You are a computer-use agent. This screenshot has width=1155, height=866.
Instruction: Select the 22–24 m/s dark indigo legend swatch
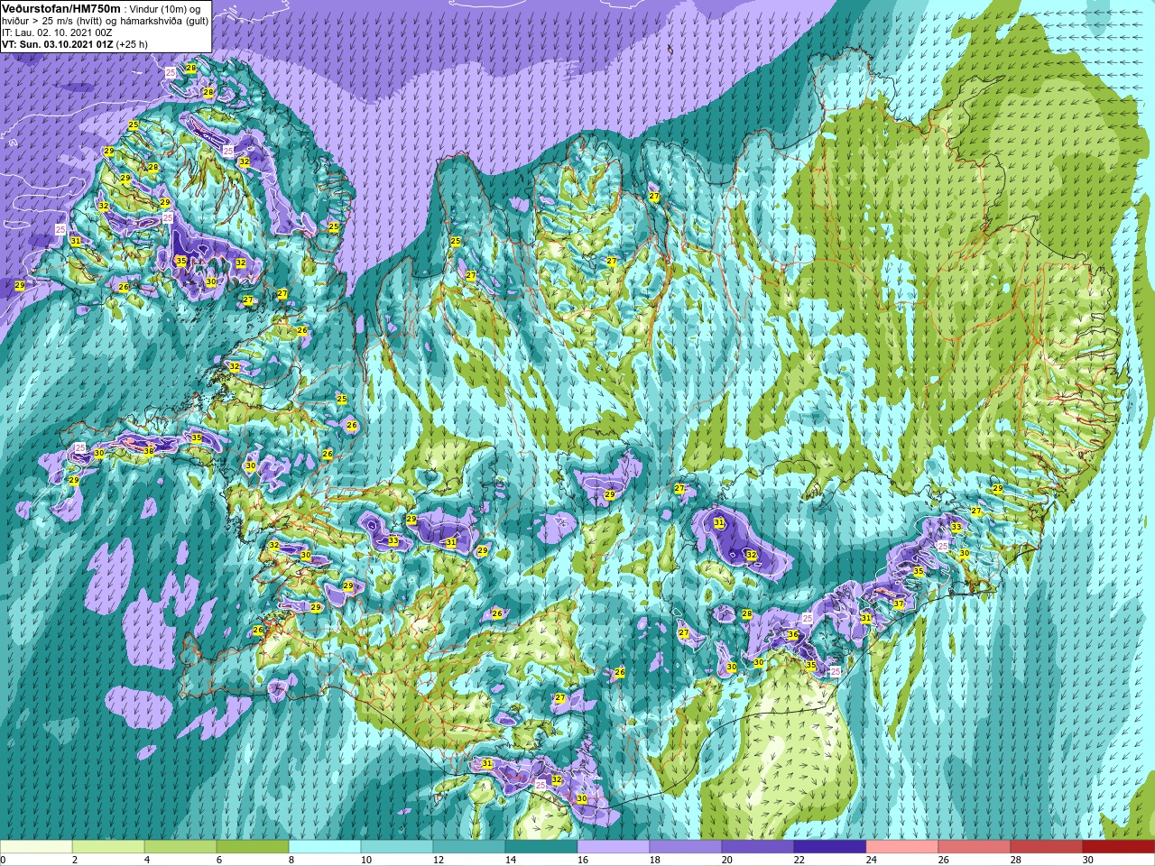(830, 847)
